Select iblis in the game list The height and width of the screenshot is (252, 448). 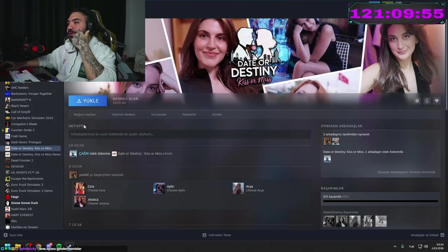(14, 221)
